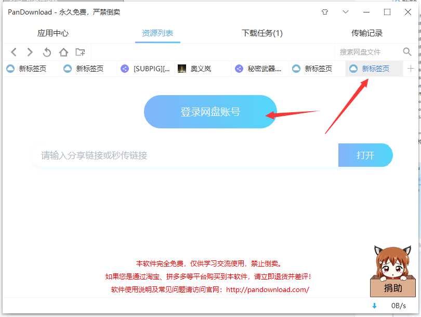Focus the share link input field
Screen dimensions: 421x317
[x=185, y=155]
